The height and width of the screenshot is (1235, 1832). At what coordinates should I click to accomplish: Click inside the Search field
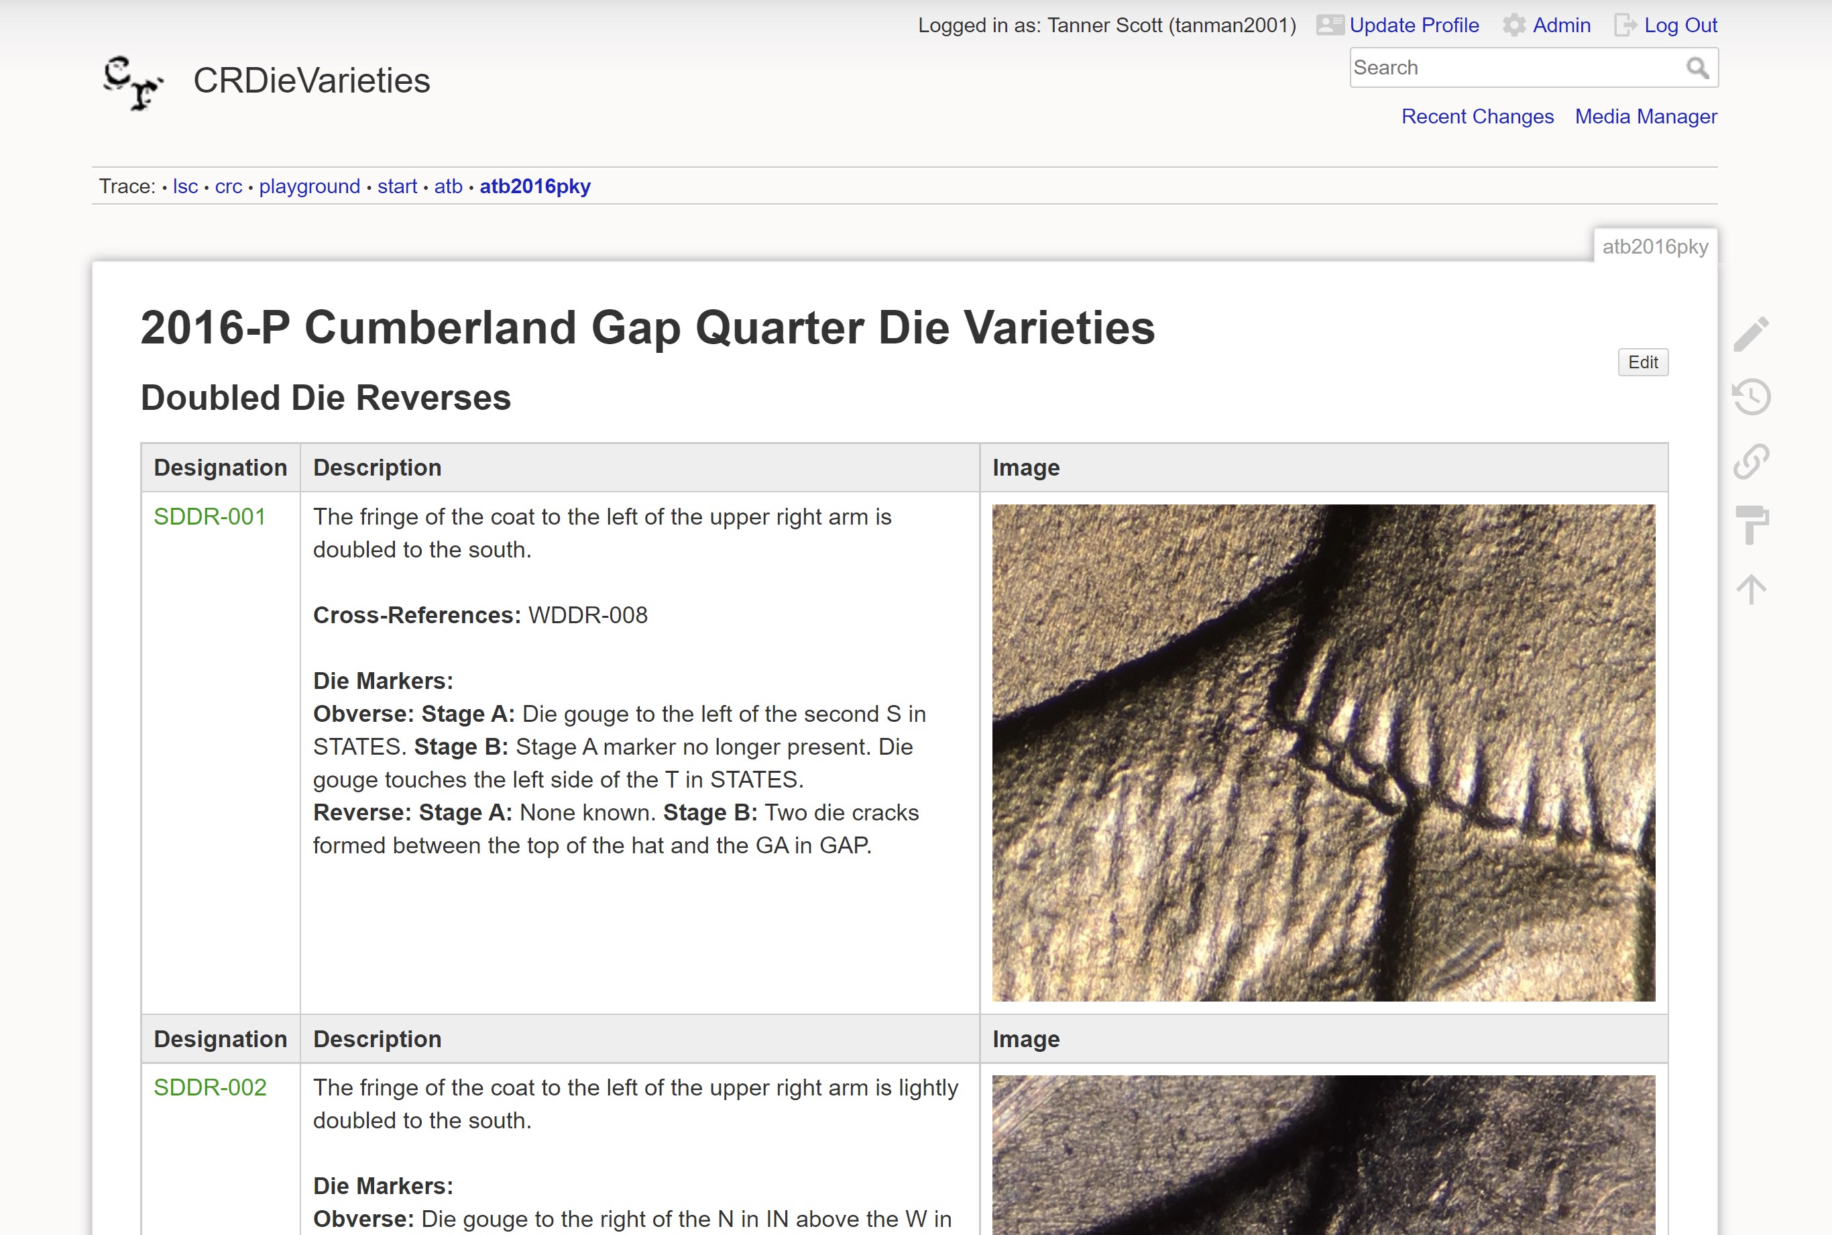[x=1515, y=68]
